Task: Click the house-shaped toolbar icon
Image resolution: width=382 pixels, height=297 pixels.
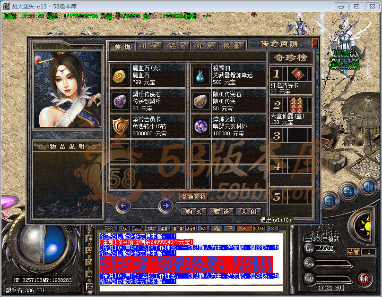Action: click(x=138, y=229)
